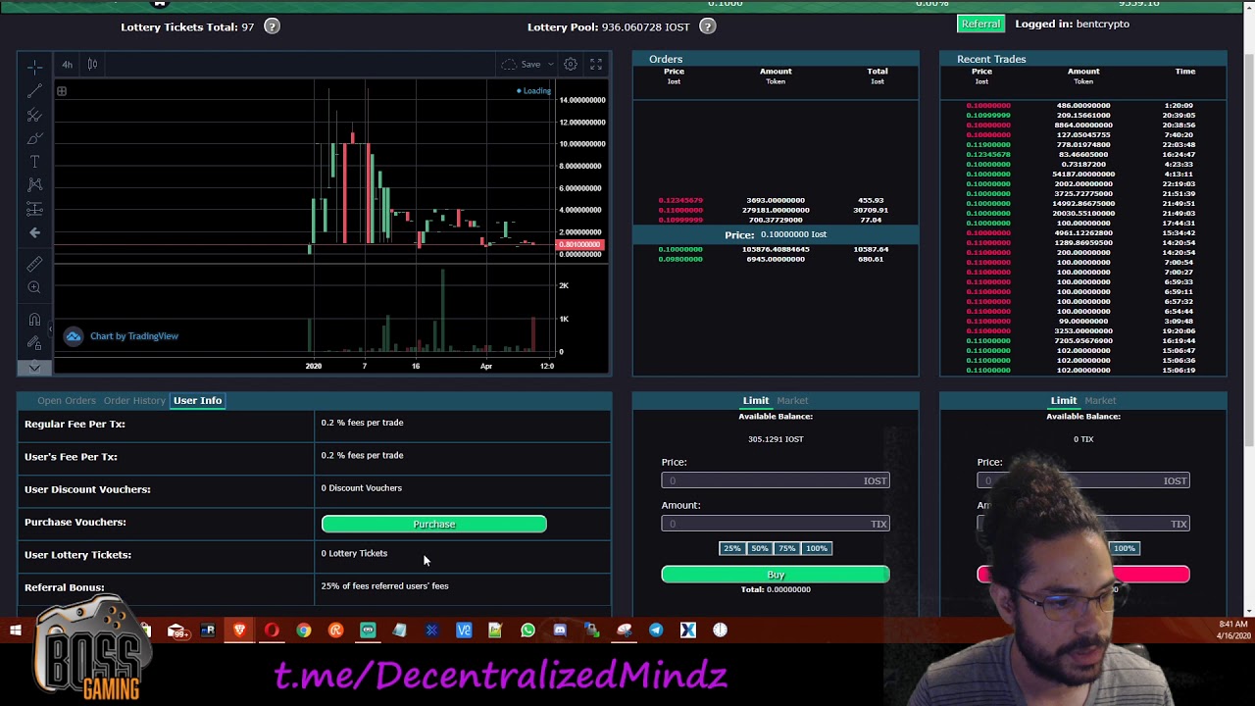Image resolution: width=1255 pixels, height=706 pixels.
Task: Click Save in the chart top bar
Action: click(x=530, y=65)
